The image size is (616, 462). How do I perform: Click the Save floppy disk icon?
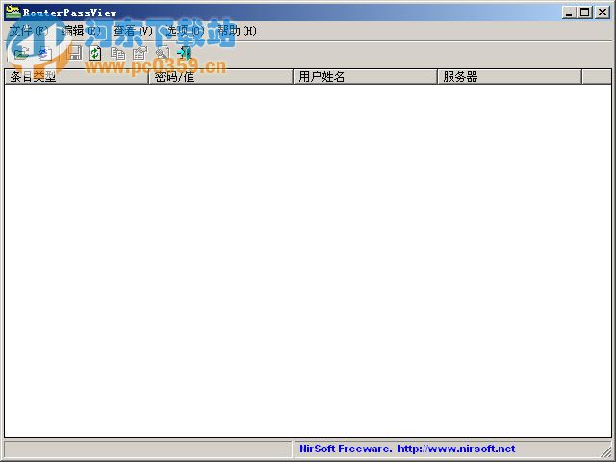coord(75,53)
